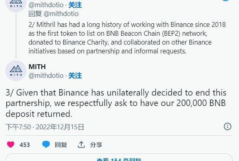Open the tweet 2/ text about Mithril history
239x161 pixels.
click(x=127, y=38)
